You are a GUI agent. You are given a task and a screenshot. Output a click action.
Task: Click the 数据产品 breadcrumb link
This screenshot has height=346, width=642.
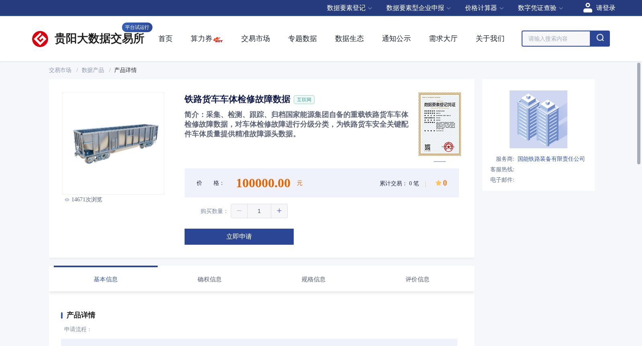click(x=93, y=70)
